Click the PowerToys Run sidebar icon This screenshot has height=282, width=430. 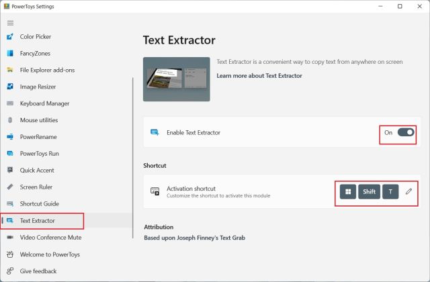(x=10, y=154)
